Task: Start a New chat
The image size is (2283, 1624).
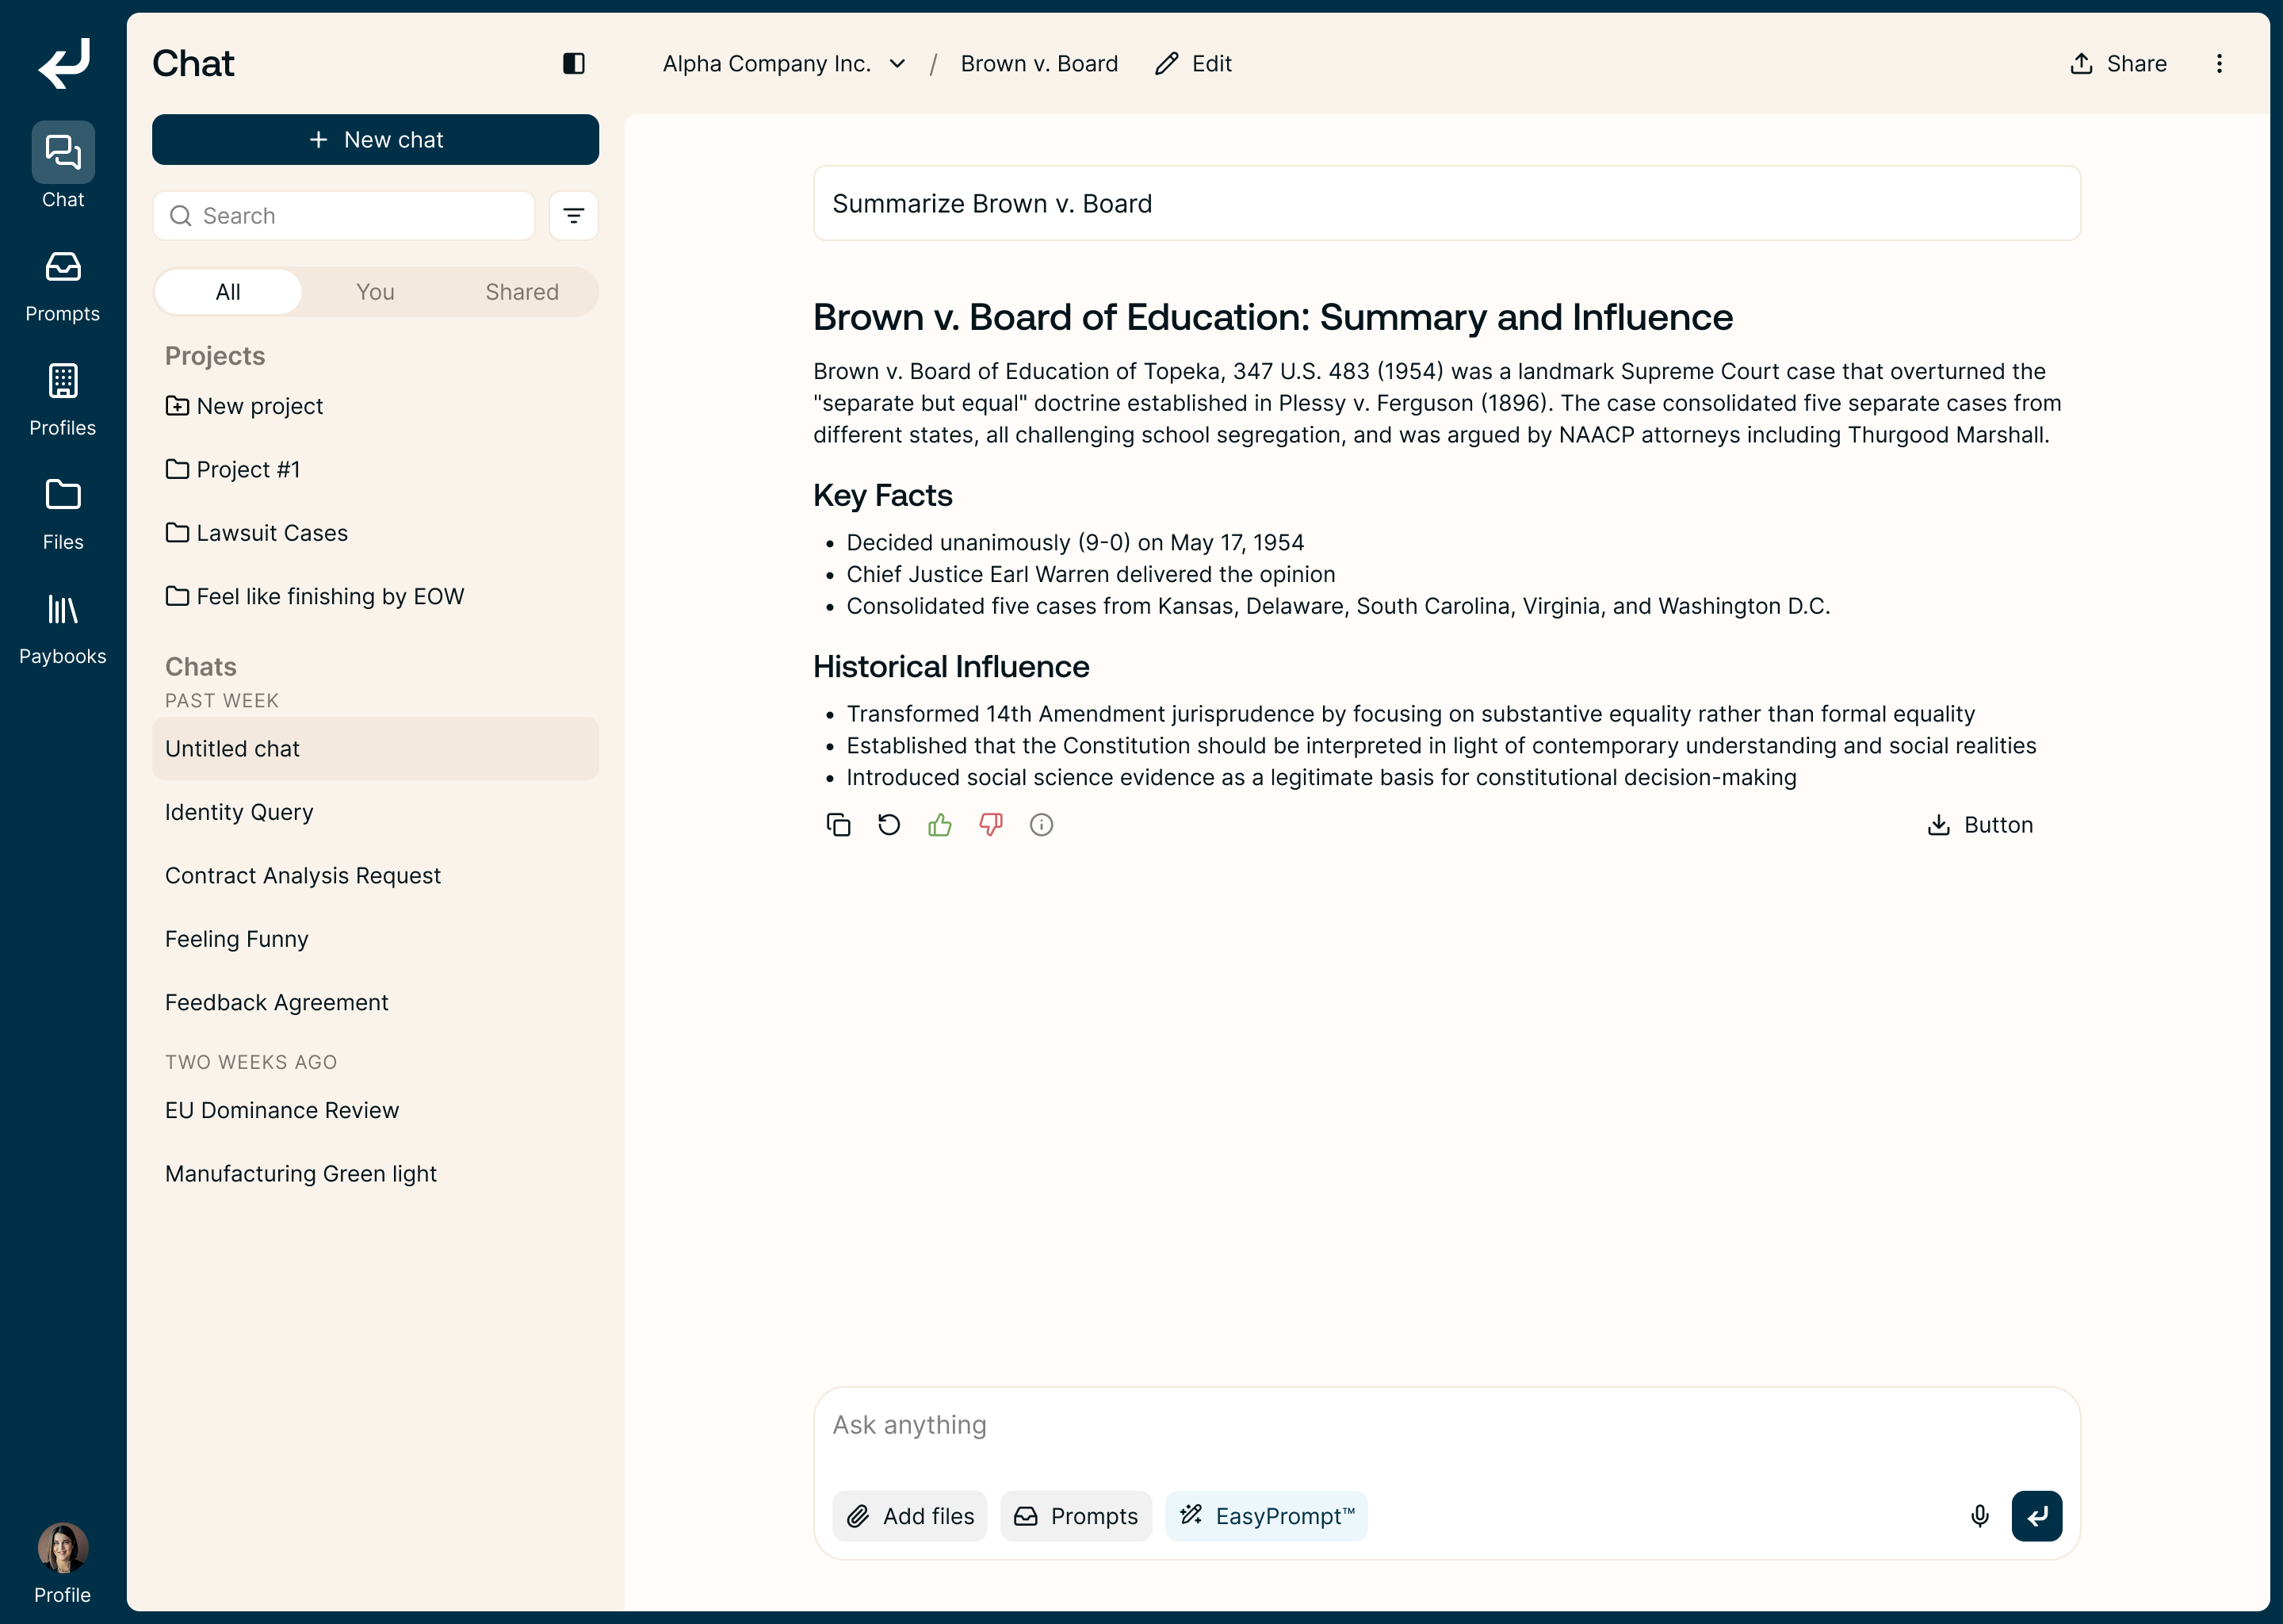Action: (x=376, y=139)
